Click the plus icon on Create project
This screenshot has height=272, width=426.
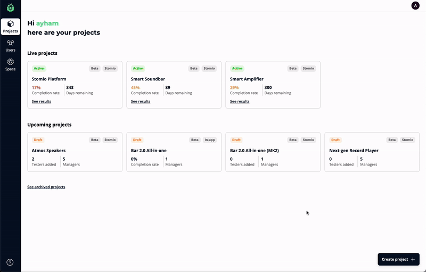pos(413,259)
